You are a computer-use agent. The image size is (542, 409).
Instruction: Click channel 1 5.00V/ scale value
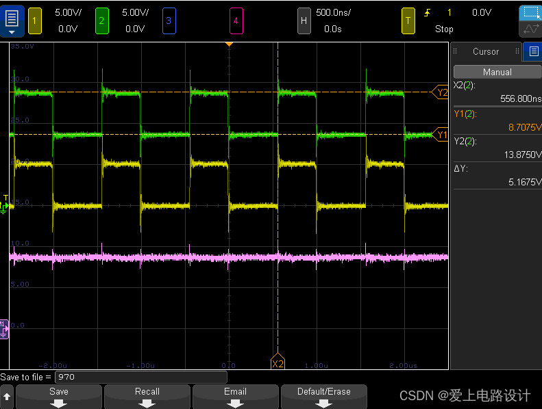pos(68,13)
